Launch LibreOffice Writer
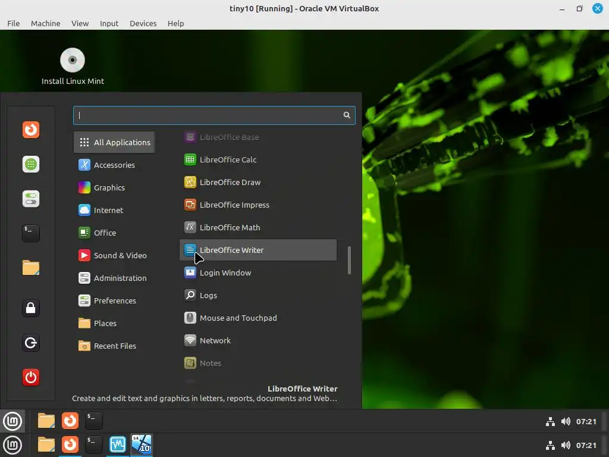 click(x=258, y=250)
